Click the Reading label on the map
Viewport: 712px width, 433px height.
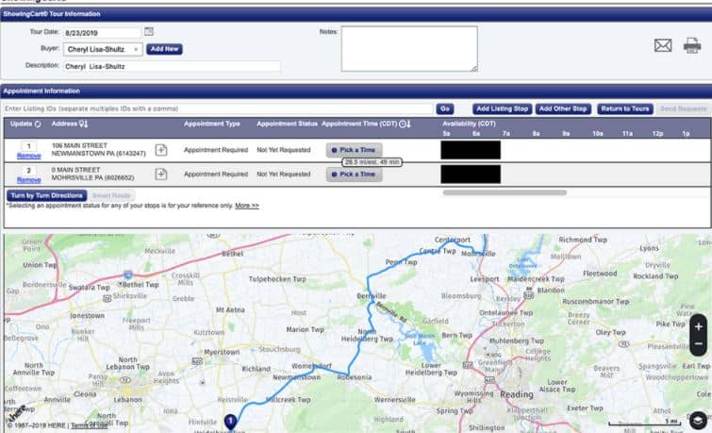[517, 394]
